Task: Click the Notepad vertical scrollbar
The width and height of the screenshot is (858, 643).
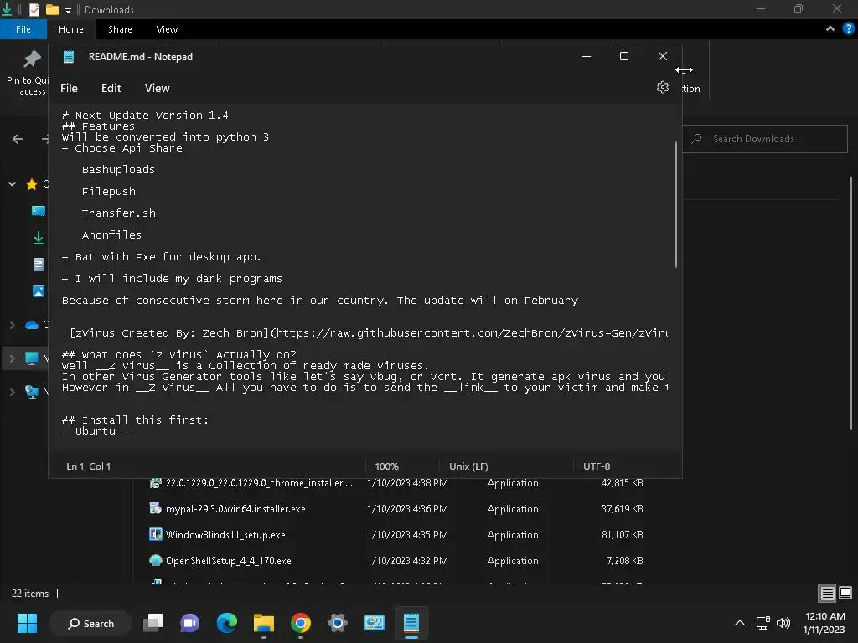Action: pyautogui.click(x=676, y=204)
